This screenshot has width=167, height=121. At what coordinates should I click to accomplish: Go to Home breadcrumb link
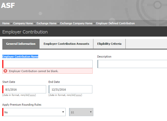[x=6, y=23]
